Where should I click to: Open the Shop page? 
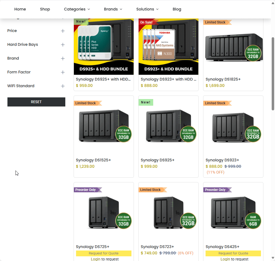tap(45, 9)
